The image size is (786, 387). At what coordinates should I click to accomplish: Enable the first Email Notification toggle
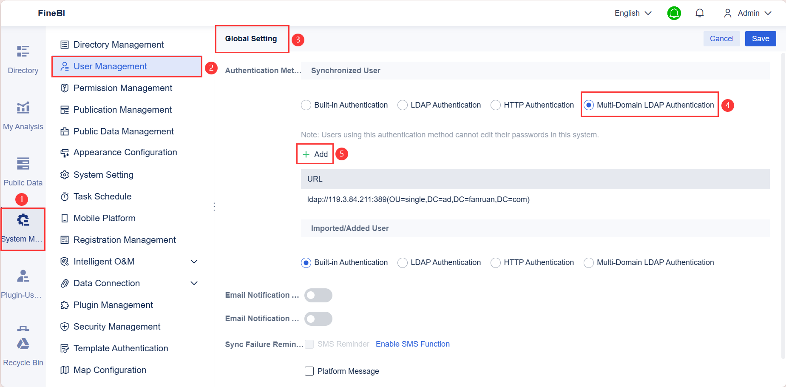click(x=318, y=295)
